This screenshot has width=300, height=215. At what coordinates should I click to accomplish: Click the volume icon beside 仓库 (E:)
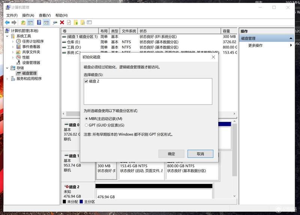coord(64,42)
